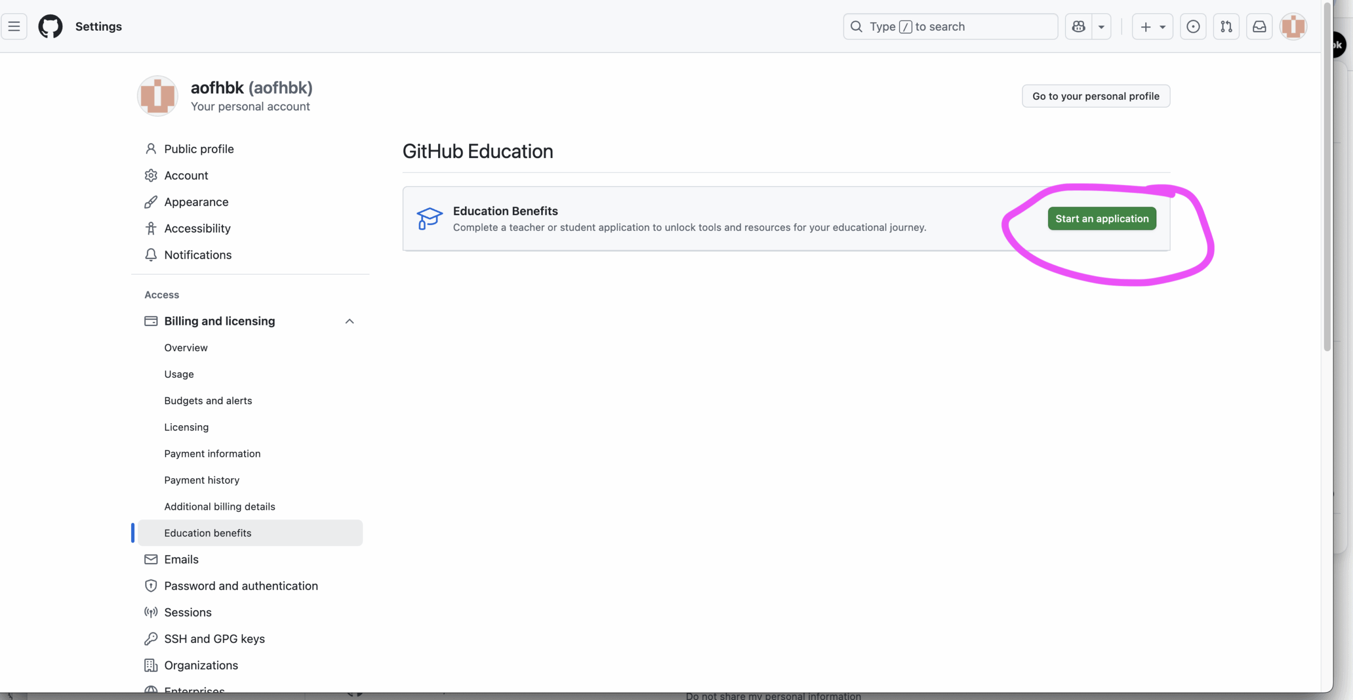The height and width of the screenshot is (700, 1353).
Task: Click the graduation cap Education Benefits icon
Action: [x=429, y=218]
